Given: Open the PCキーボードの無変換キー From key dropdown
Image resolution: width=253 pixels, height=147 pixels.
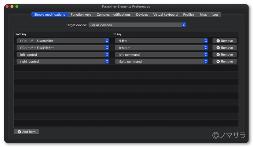Looking at the screenshot, I should 63,41.
